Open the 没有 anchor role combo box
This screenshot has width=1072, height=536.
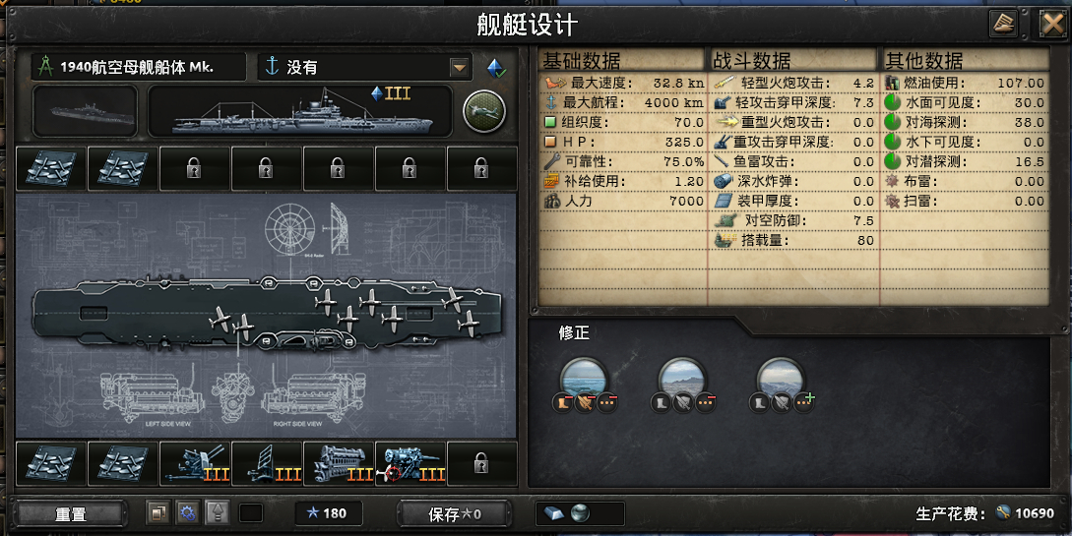(365, 67)
